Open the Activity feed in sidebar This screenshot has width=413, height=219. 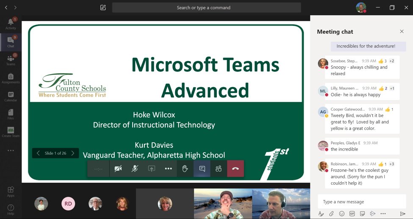(x=11, y=24)
